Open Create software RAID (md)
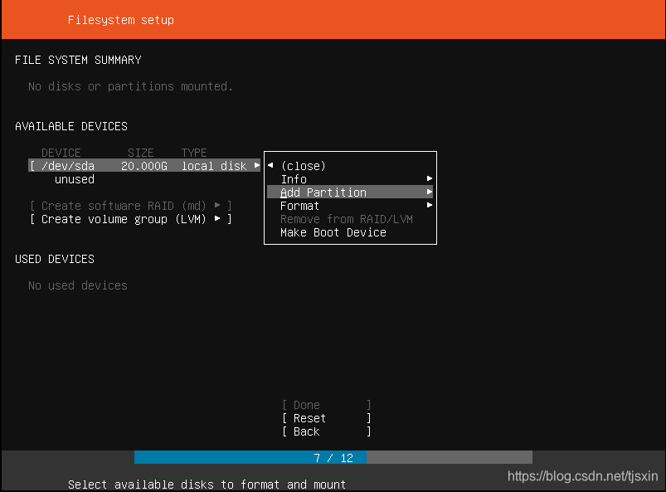This screenshot has height=492, width=666. click(131, 206)
